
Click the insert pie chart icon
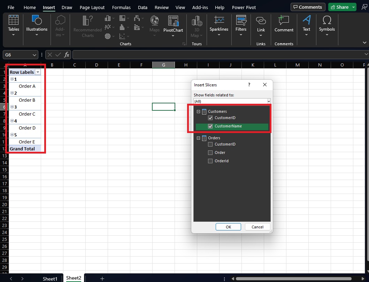tap(107, 36)
